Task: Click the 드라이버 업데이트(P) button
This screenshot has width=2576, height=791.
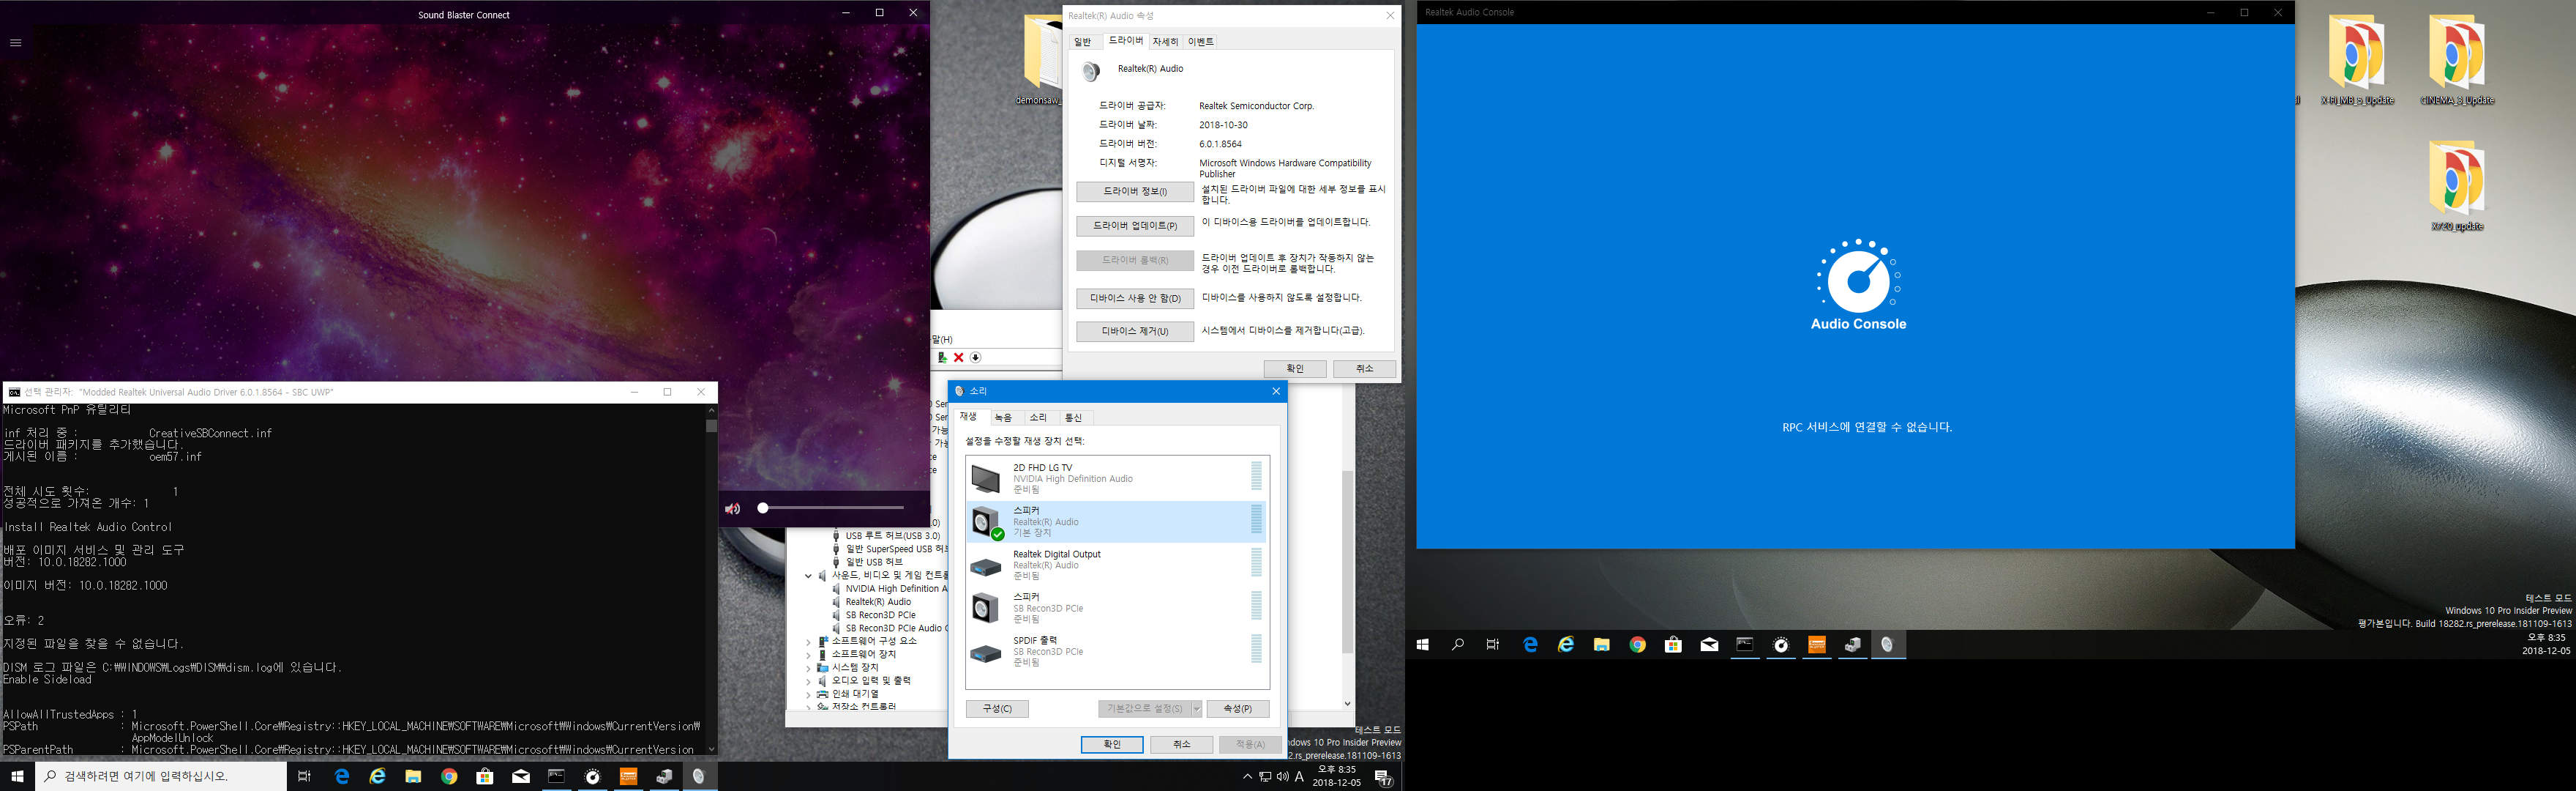Action: coord(1135,226)
